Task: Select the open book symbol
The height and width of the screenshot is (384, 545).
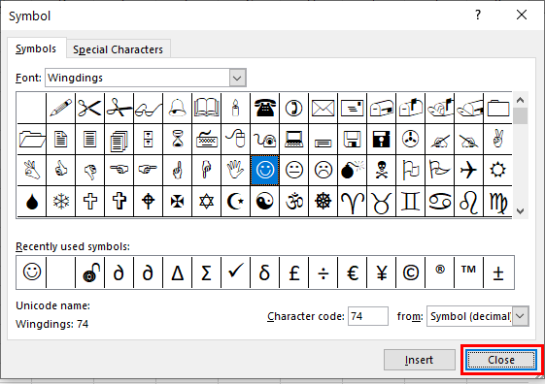Action: tap(207, 109)
